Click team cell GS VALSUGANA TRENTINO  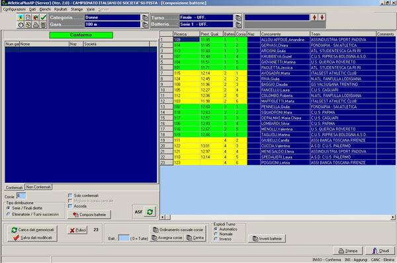pyautogui.click(x=343, y=84)
